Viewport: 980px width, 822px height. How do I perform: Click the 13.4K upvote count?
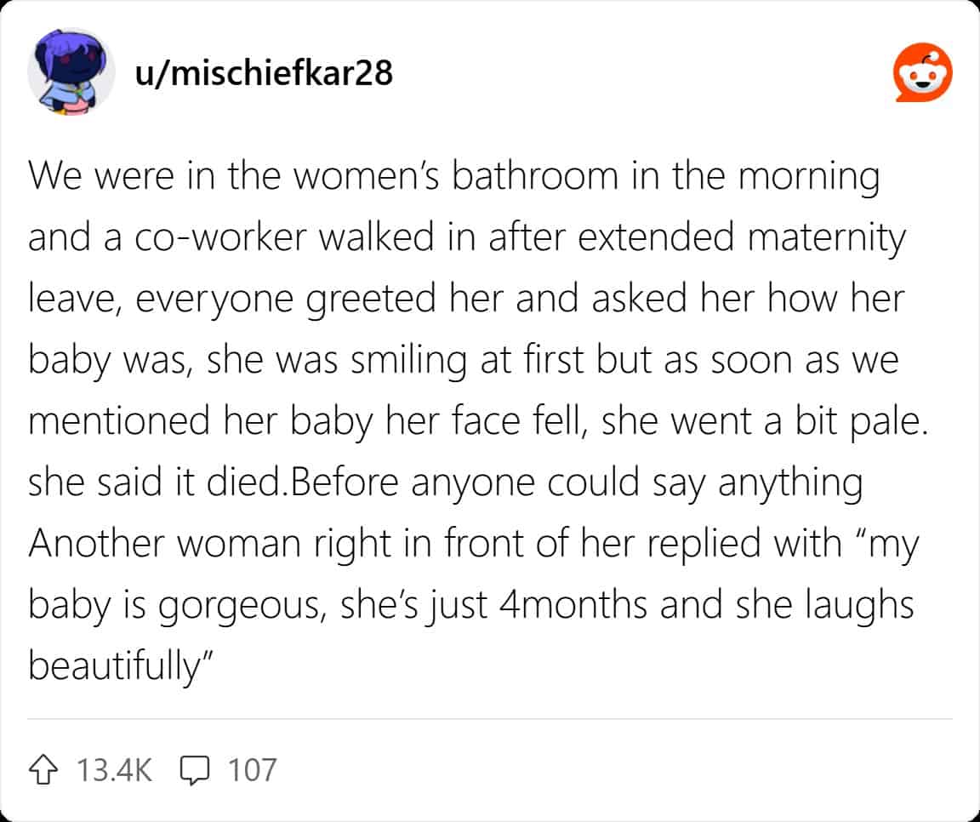click(115, 768)
